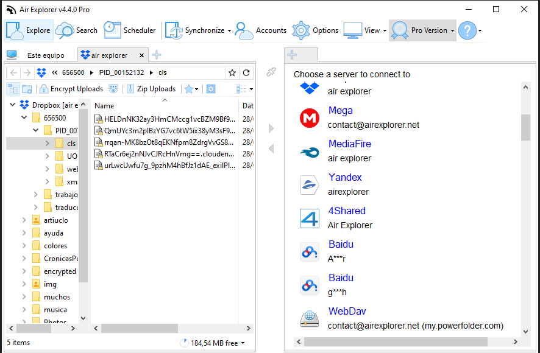Expand the View dropdown arrow

click(x=385, y=30)
